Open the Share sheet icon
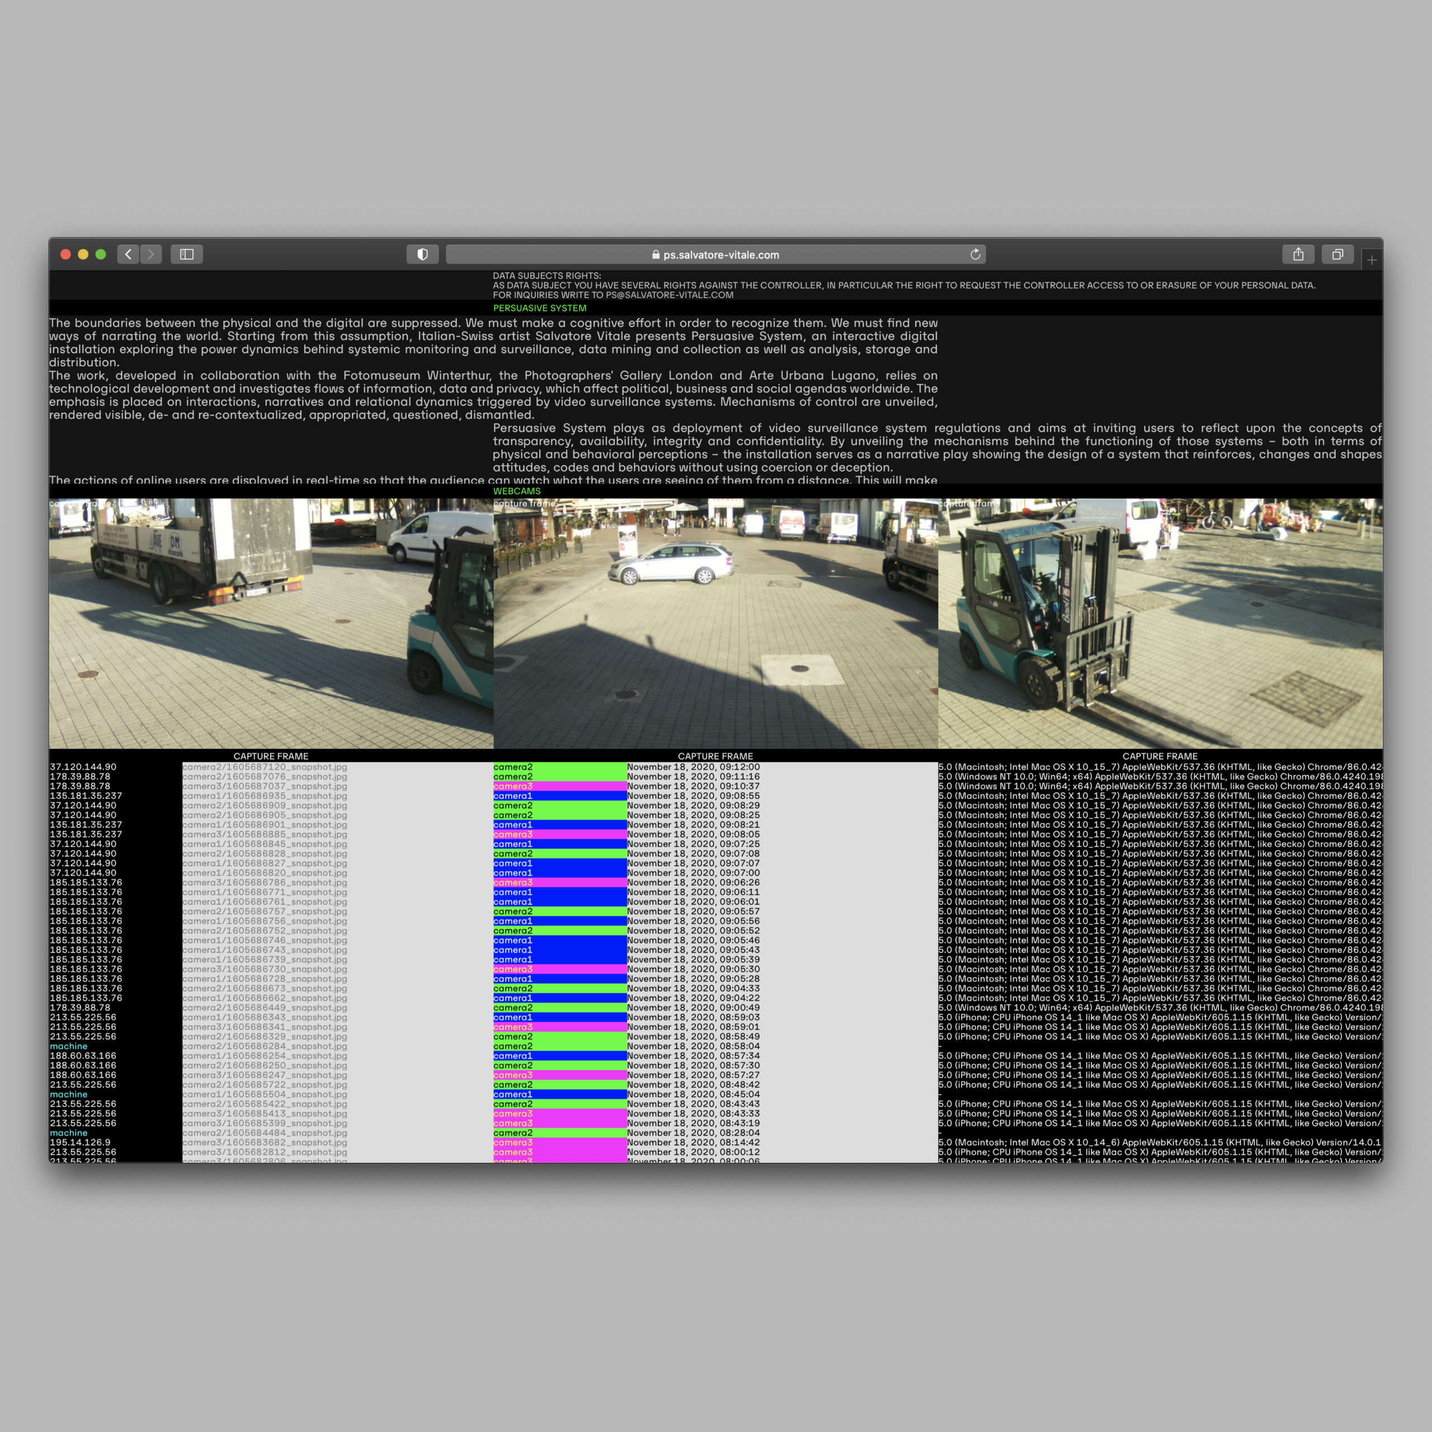The width and height of the screenshot is (1432, 1432). [1298, 254]
